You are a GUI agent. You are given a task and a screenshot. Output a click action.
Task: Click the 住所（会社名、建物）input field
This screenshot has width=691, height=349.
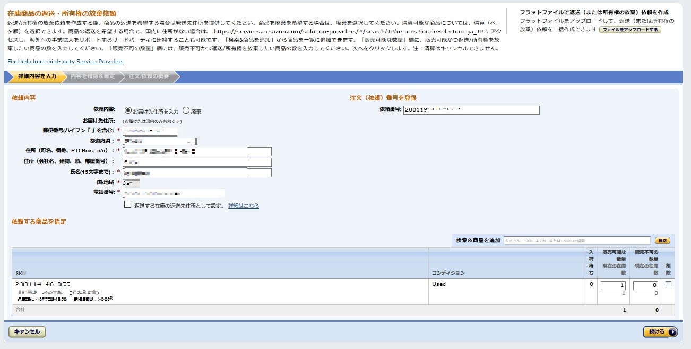click(197, 162)
